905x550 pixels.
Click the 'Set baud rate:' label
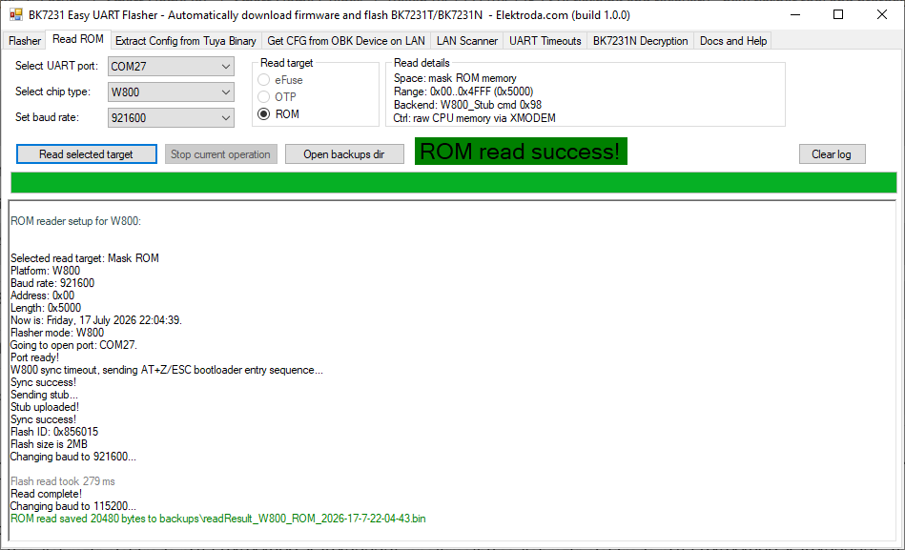[47, 117]
